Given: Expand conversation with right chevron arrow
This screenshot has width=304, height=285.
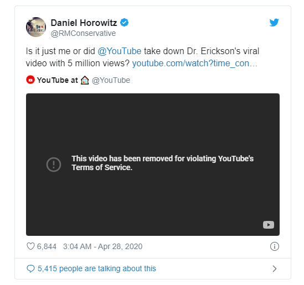Looking at the screenshot, I should 274,268.
